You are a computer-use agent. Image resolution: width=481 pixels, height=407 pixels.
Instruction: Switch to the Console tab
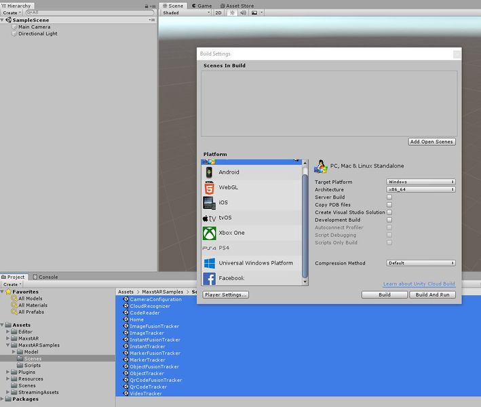45,277
